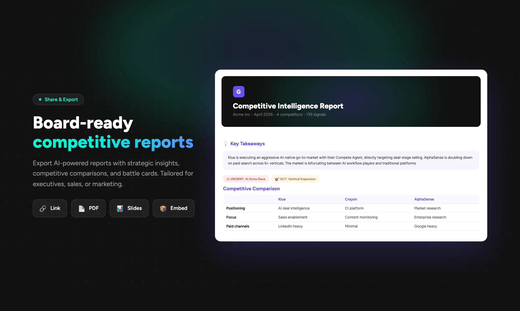Viewport: 520px width, 311px height.
Task: Click the Competitive Intelligence Report title
Action: [288, 106]
